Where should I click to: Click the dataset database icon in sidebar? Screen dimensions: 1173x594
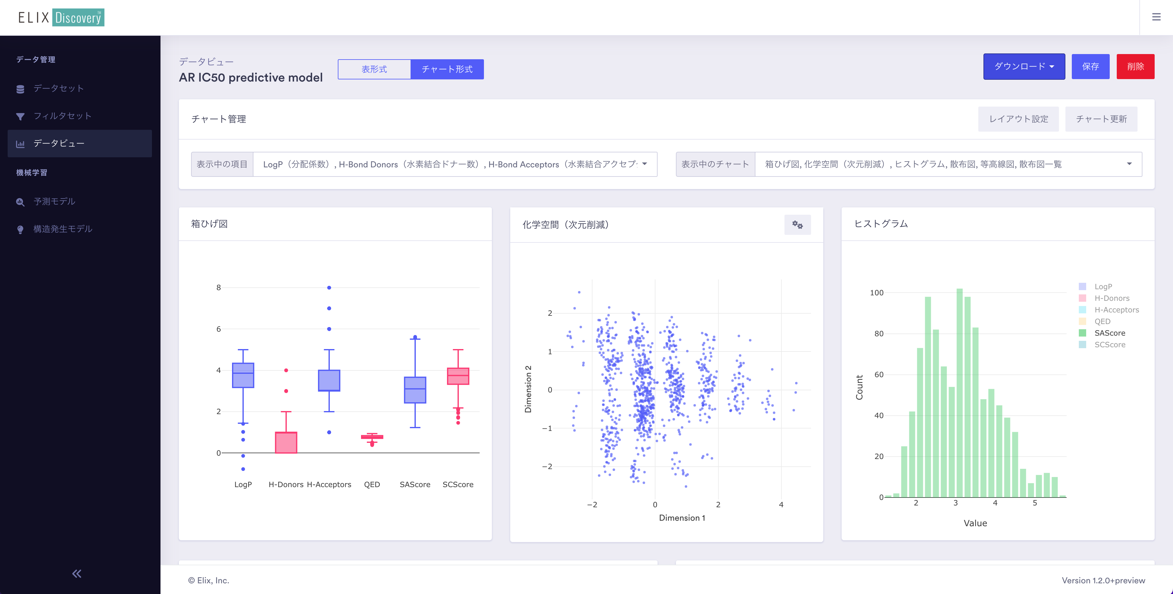point(20,89)
